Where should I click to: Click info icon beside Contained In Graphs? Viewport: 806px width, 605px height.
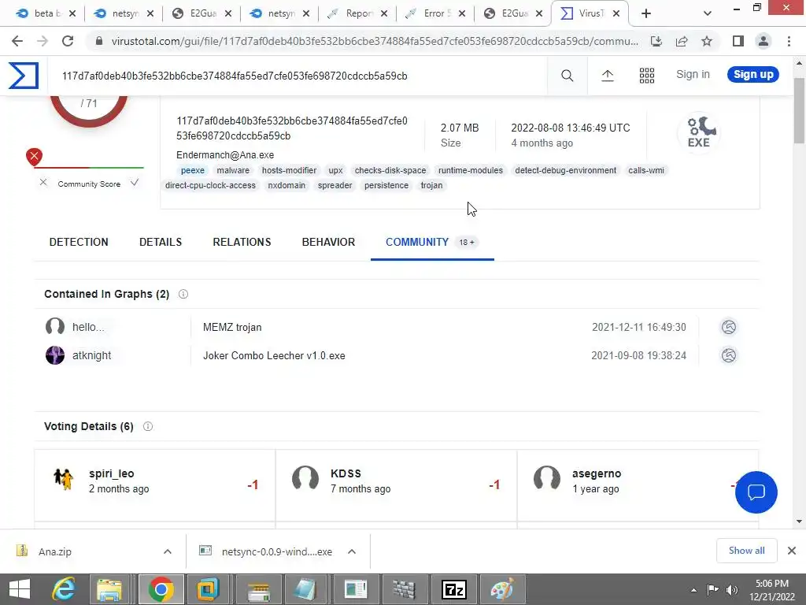pyautogui.click(x=183, y=294)
